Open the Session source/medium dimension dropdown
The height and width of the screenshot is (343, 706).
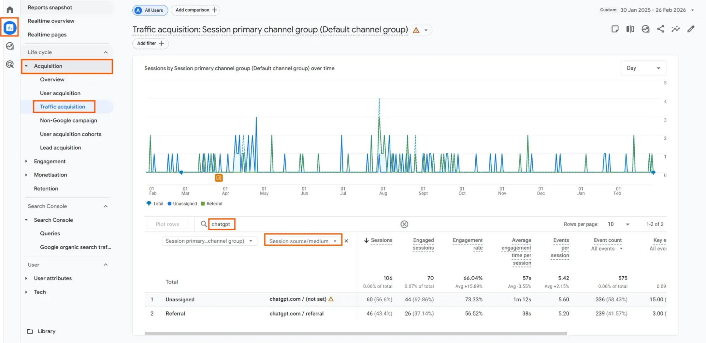tap(302, 241)
